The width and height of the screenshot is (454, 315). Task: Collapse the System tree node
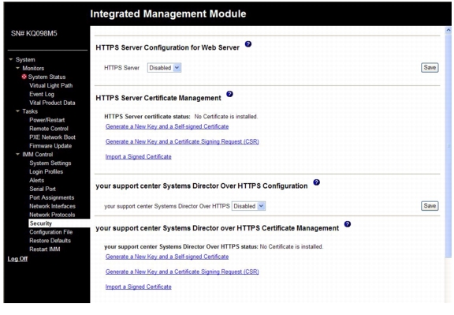[11, 59]
